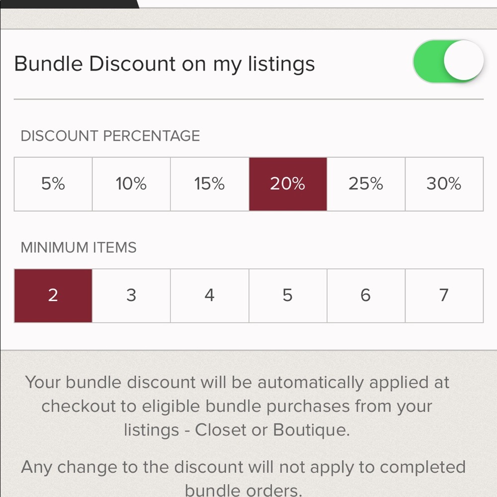497x497 pixels.
Task: Select 5 minimum items
Action: 288,295
